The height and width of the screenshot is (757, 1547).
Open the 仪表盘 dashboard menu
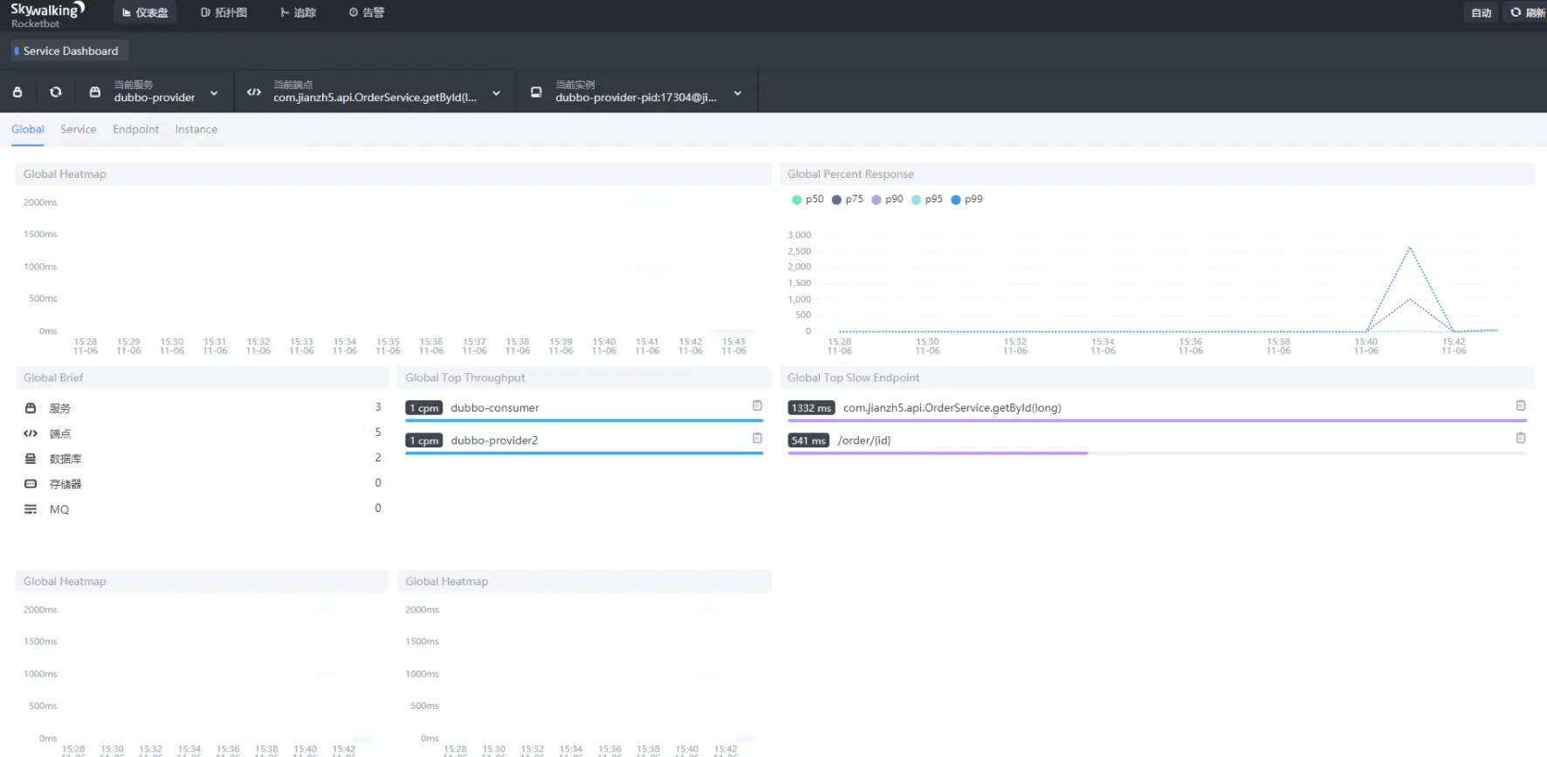point(145,12)
